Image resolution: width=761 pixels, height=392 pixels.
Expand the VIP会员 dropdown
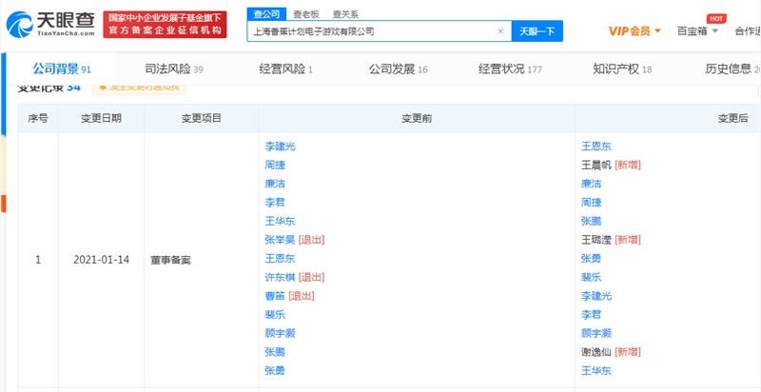click(634, 31)
